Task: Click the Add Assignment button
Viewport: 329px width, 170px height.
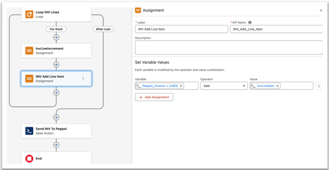Action: point(154,97)
